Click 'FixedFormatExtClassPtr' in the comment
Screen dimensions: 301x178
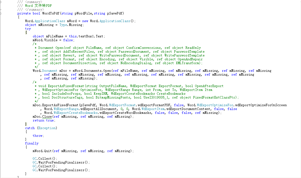(x=214, y=97)
